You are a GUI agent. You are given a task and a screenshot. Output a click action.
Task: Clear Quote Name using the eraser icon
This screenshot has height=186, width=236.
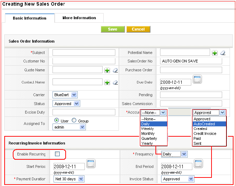tap(115, 70)
